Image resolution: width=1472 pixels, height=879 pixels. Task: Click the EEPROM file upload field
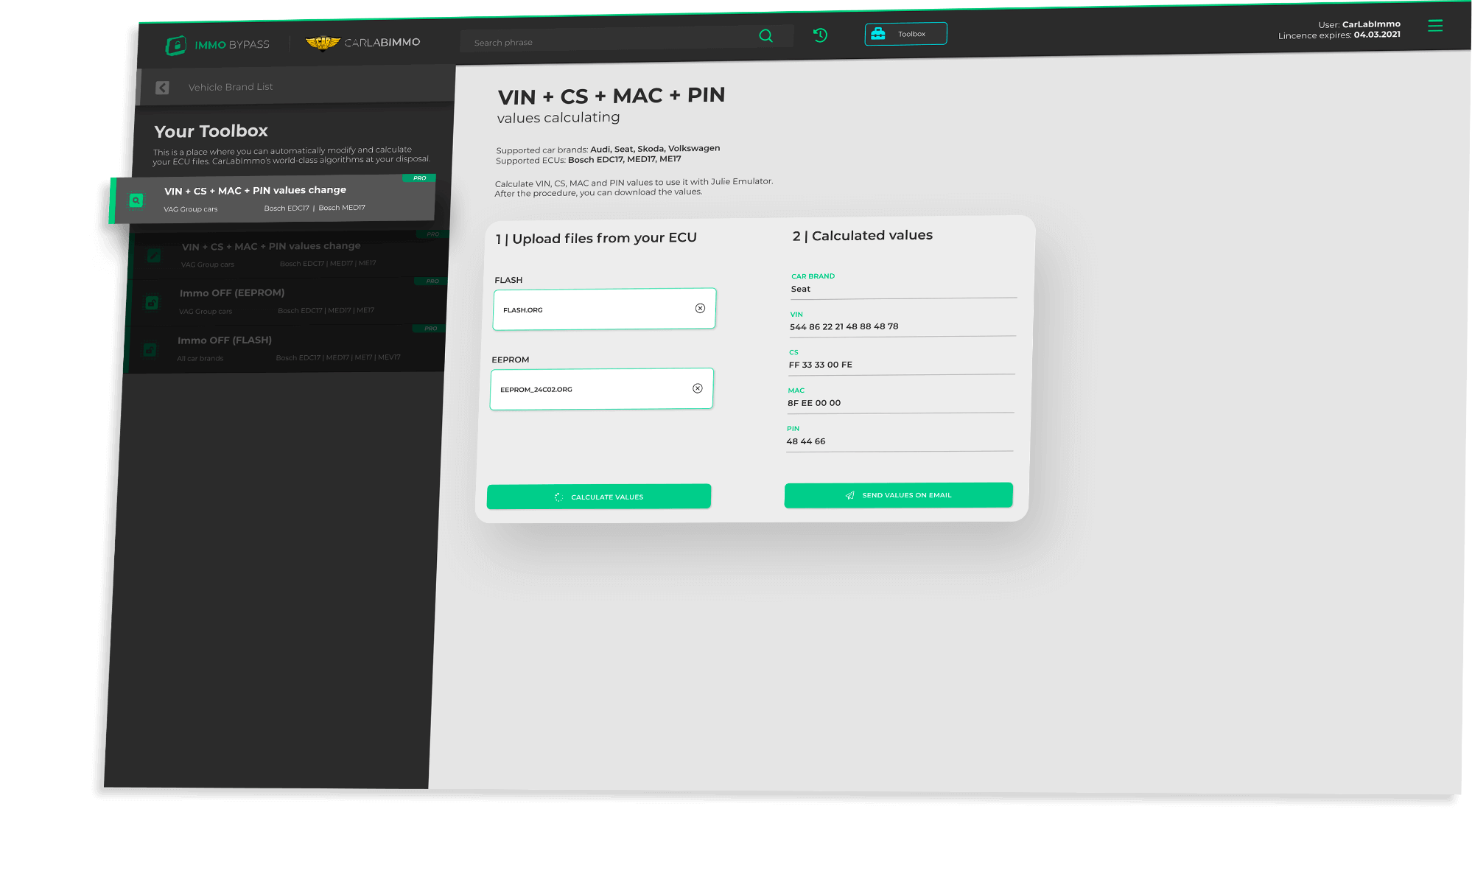(601, 388)
